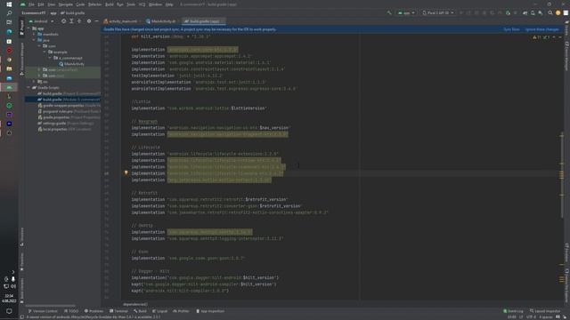Click the Project panel horizontal scrollbar

51,306
